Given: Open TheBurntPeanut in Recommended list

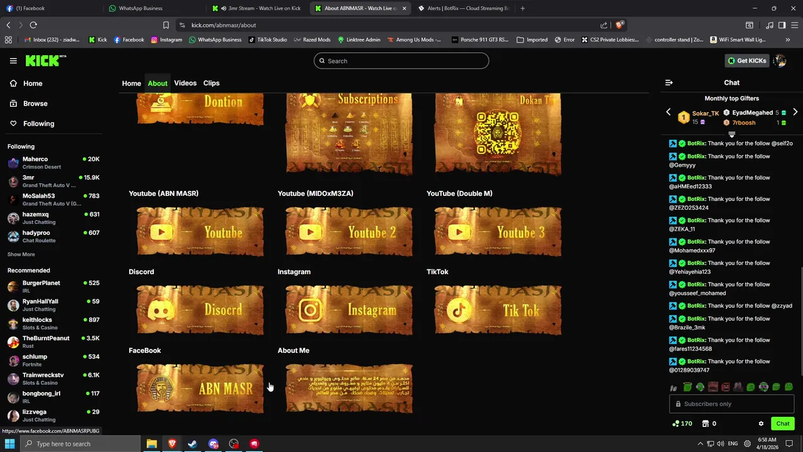Looking at the screenshot, I should coord(53,342).
